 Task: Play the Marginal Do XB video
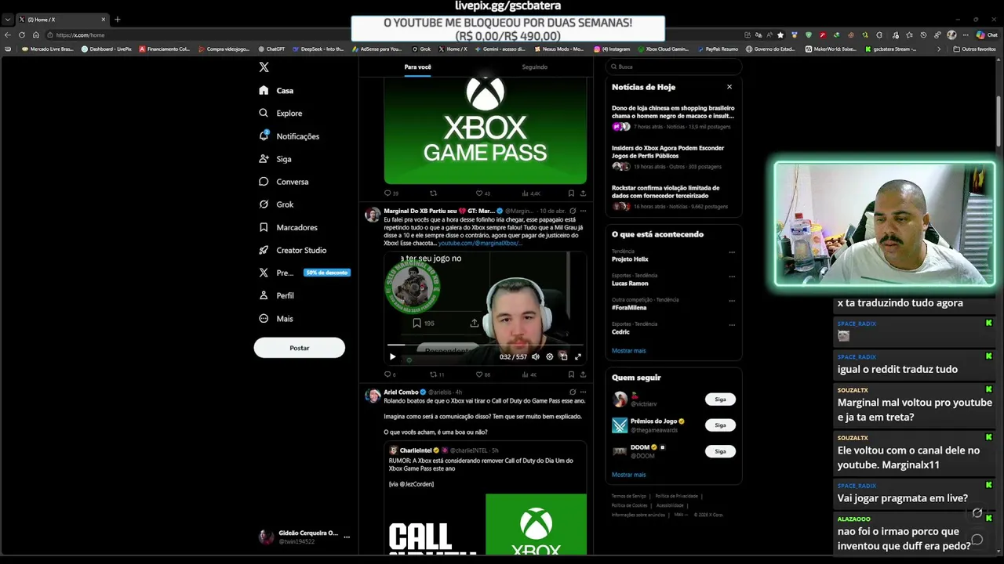point(393,356)
